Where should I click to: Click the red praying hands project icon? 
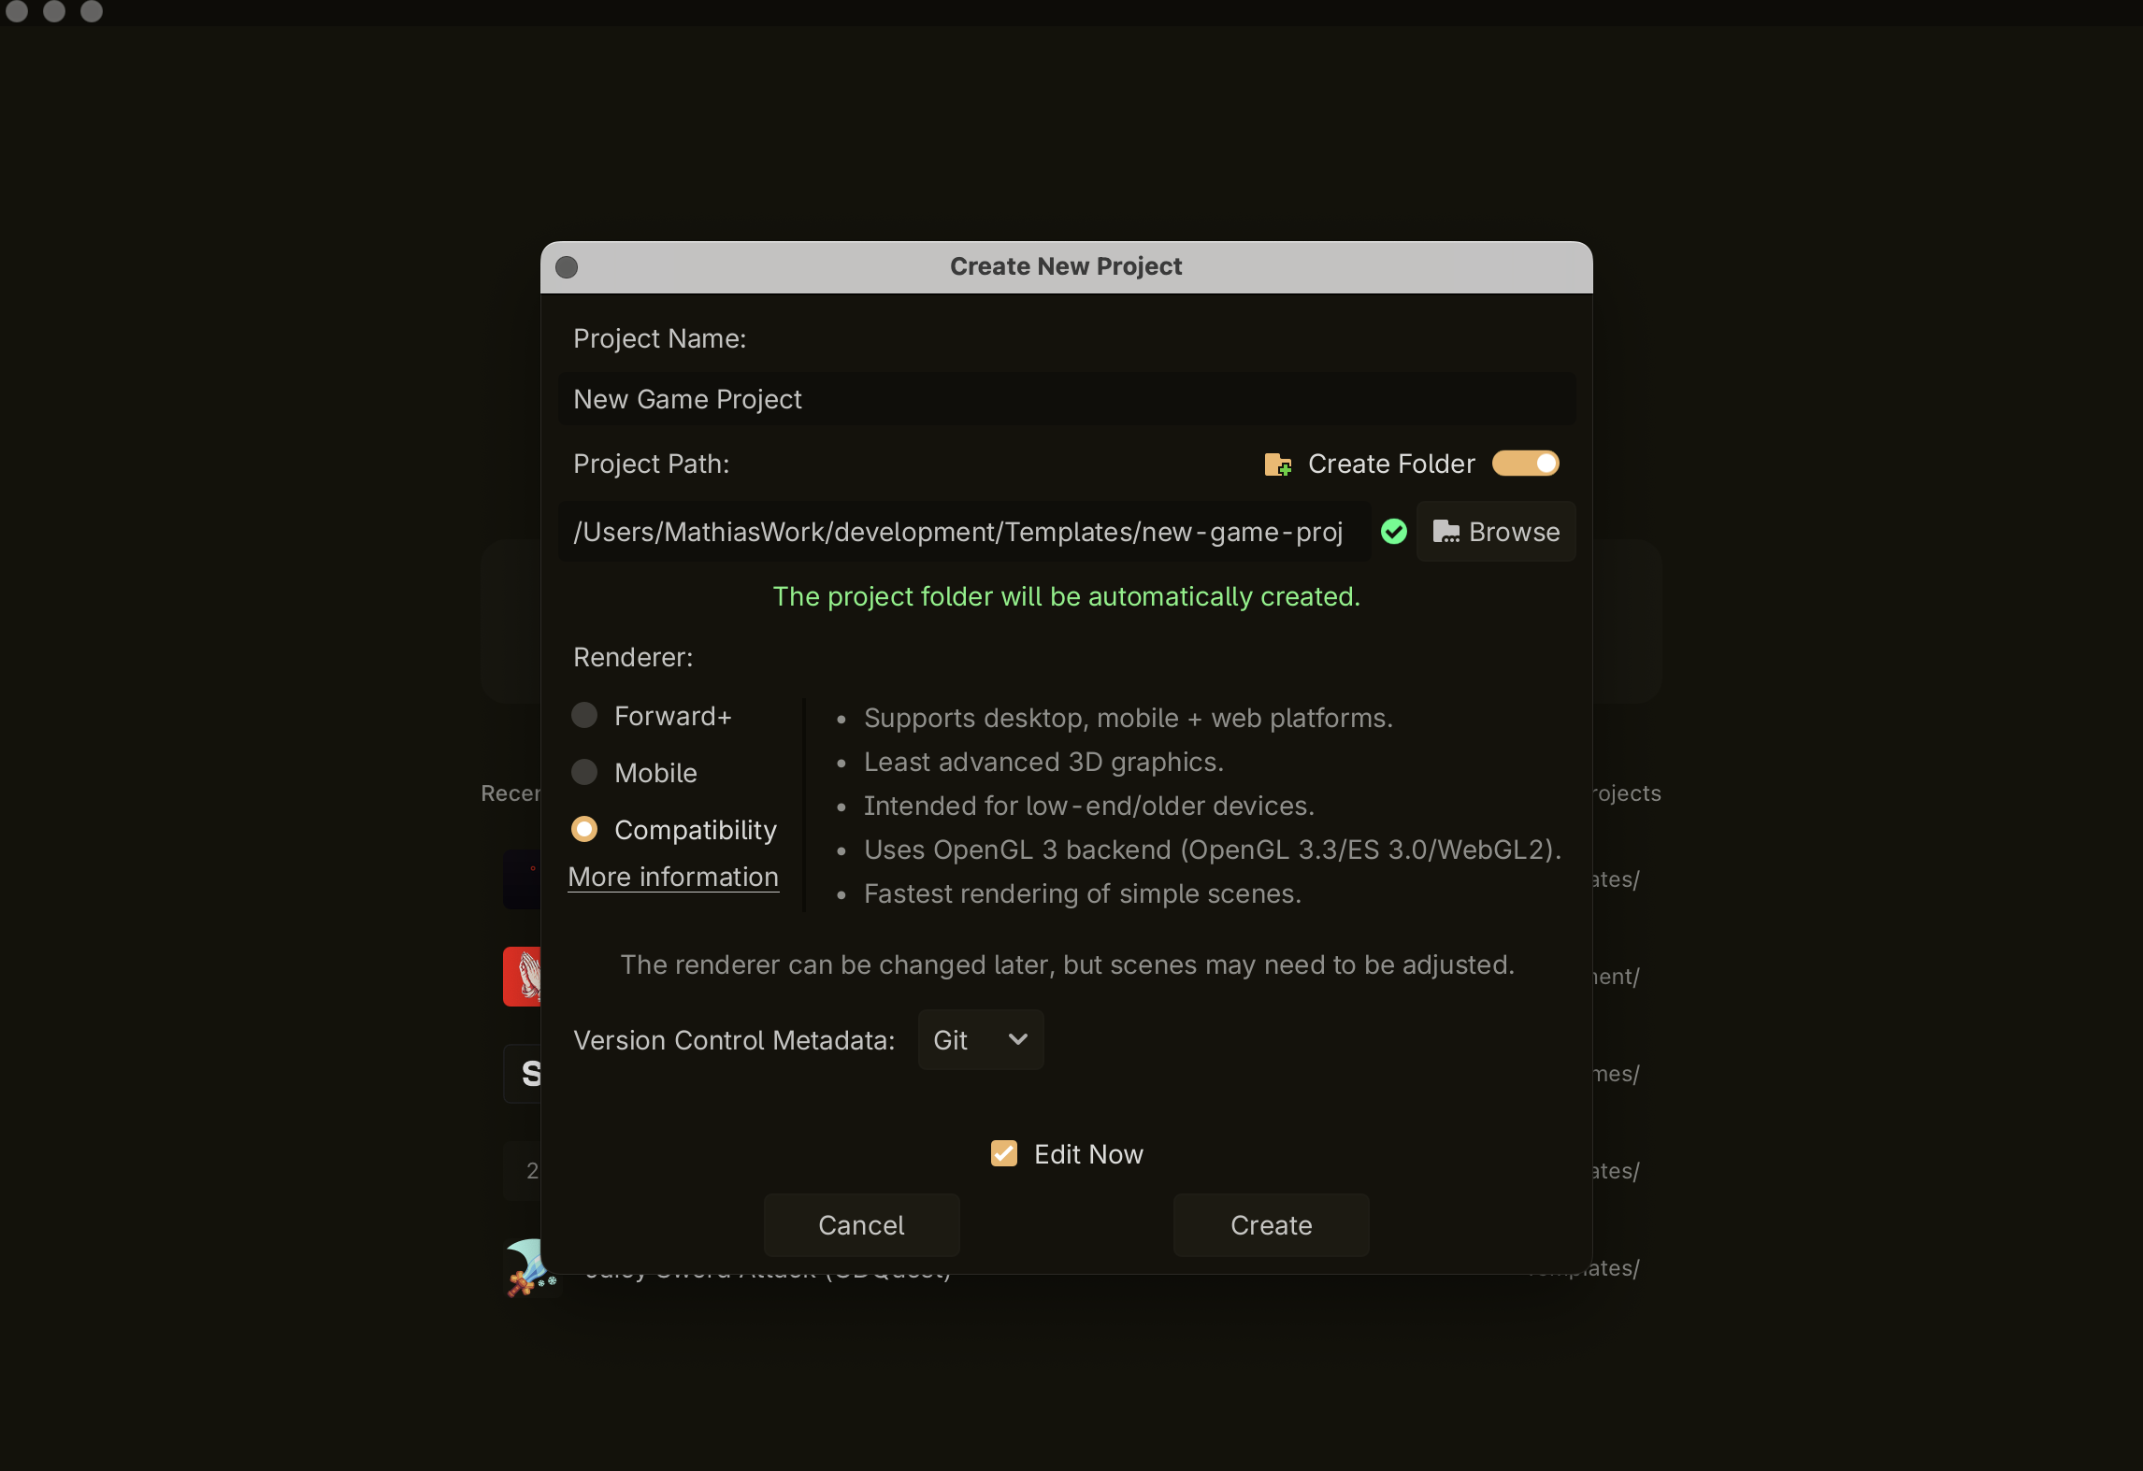pyautogui.click(x=522, y=977)
